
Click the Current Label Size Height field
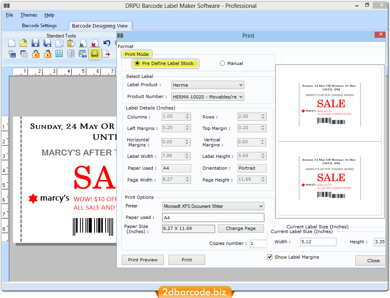click(x=379, y=242)
